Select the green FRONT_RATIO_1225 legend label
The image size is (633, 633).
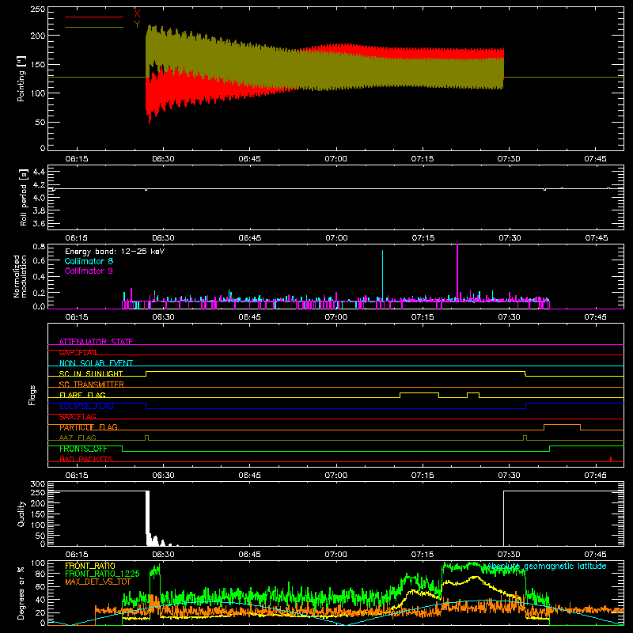(102, 574)
